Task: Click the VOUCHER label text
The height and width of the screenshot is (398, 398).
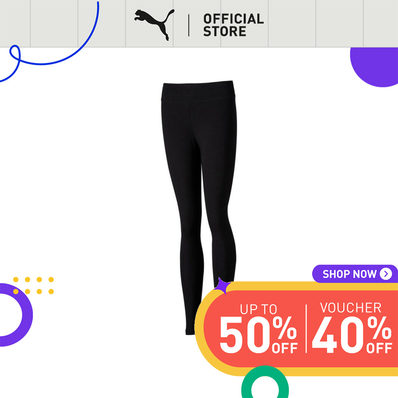Action: point(351,308)
